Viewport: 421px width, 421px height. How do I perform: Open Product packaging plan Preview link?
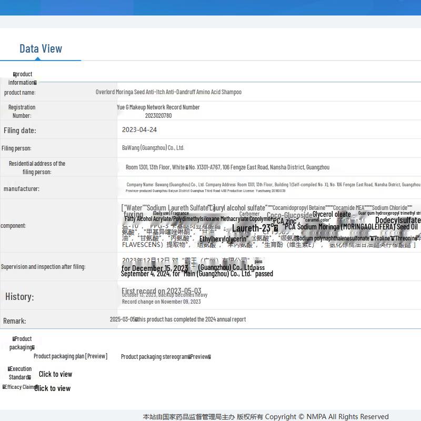point(71,356)
